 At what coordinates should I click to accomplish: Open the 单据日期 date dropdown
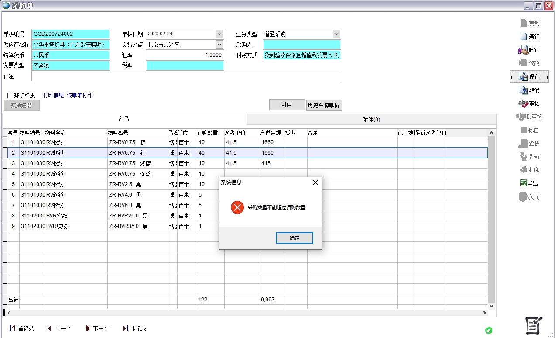[x=219, y=34]
